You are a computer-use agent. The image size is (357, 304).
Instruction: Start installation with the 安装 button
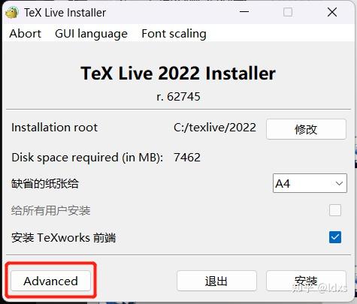tap(306, 281)
